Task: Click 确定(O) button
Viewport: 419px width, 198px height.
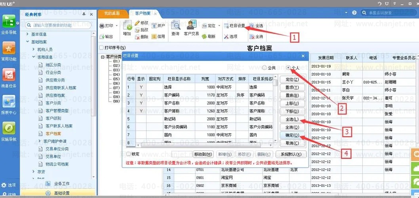Action: (x=292, y=135)
